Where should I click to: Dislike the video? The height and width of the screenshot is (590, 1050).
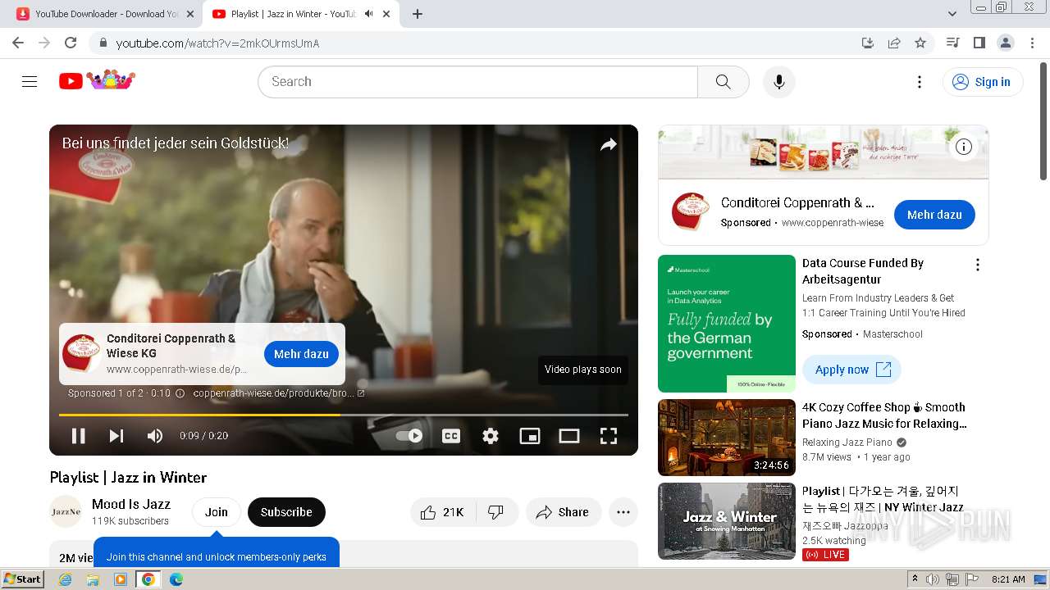tap(495, 512)
